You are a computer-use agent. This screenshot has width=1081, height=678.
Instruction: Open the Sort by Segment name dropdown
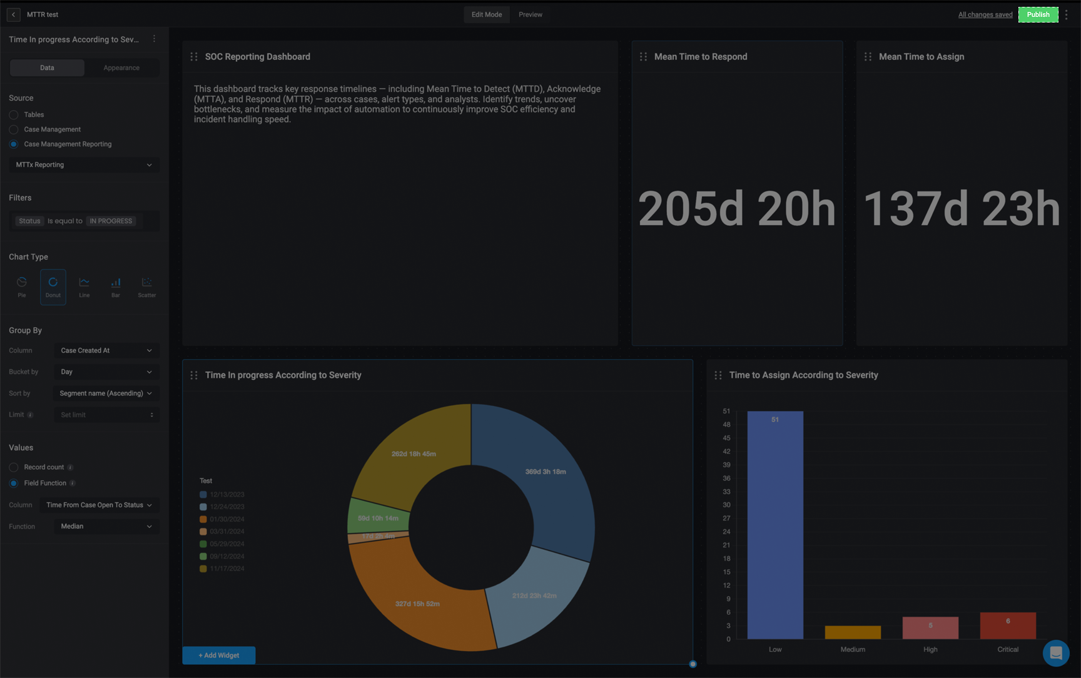(x=106, y=393)
